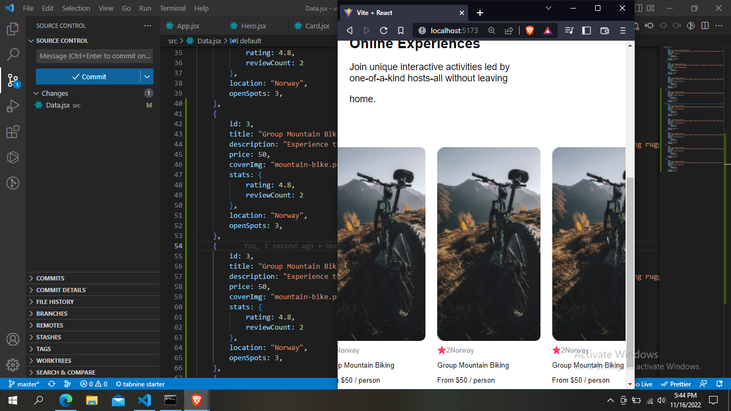Viewport: 731px width, 411px height.
Task: Open the Manage gear in VS Code
Action: 13,365
